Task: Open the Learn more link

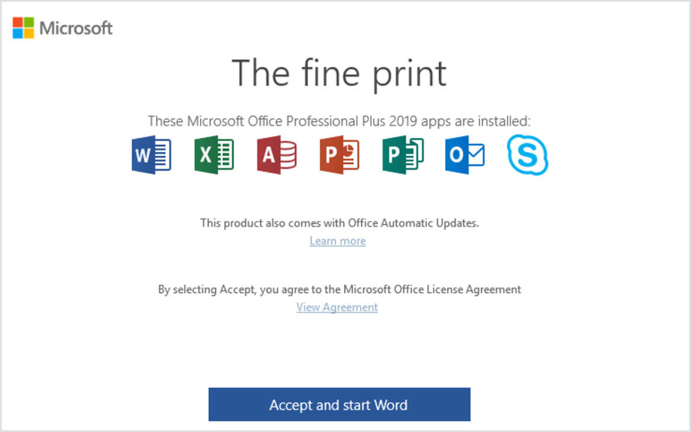Action: point(338,241)
